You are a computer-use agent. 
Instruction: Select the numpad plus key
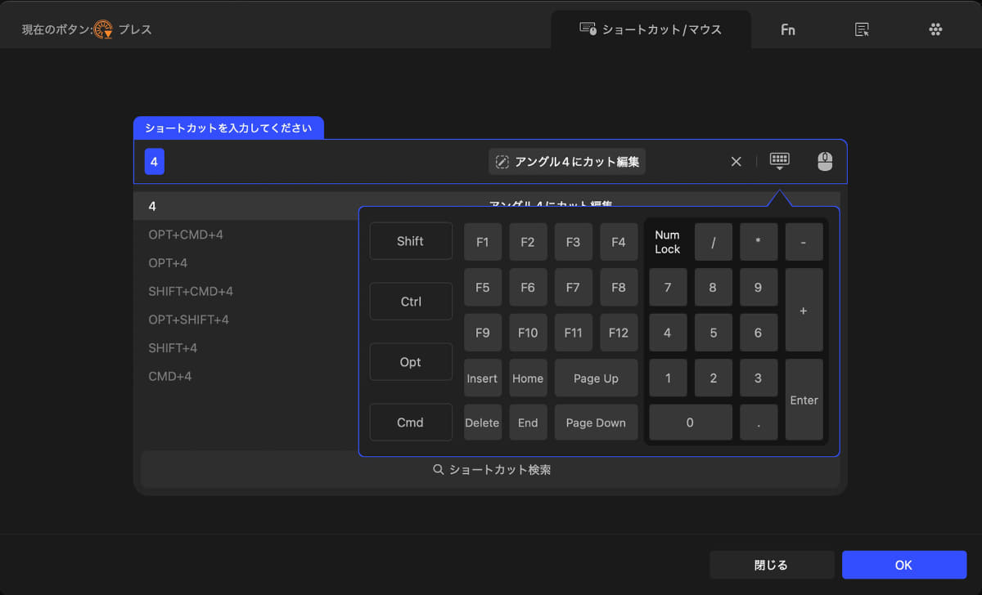pos(804,311)
